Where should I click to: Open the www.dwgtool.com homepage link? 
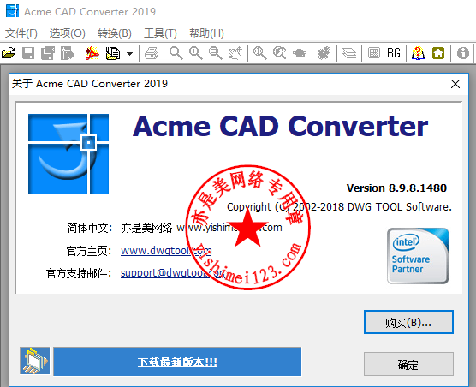click(166, 251)
